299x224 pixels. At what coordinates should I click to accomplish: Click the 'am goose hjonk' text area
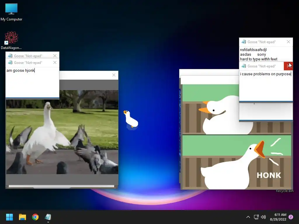(x=32, y=82)
